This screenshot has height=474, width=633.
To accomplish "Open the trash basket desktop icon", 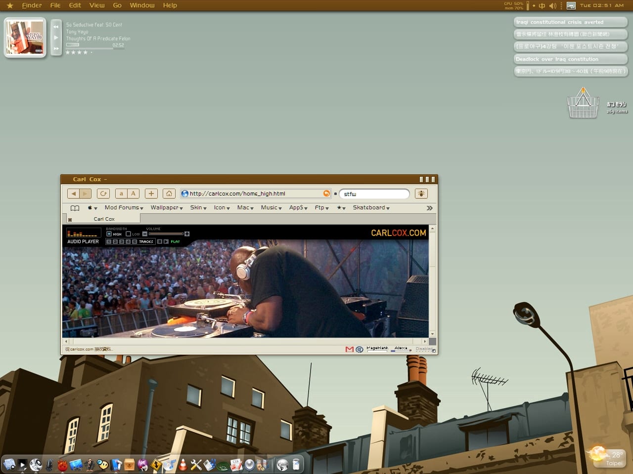I will (x=583, y=103).
